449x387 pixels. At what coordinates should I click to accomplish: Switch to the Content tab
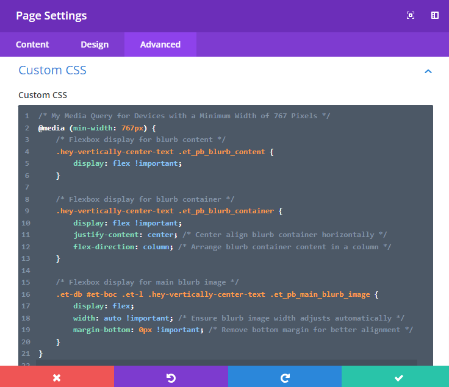coord(32,44)
